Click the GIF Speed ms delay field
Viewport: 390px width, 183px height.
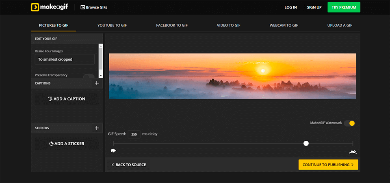point(134,134)
